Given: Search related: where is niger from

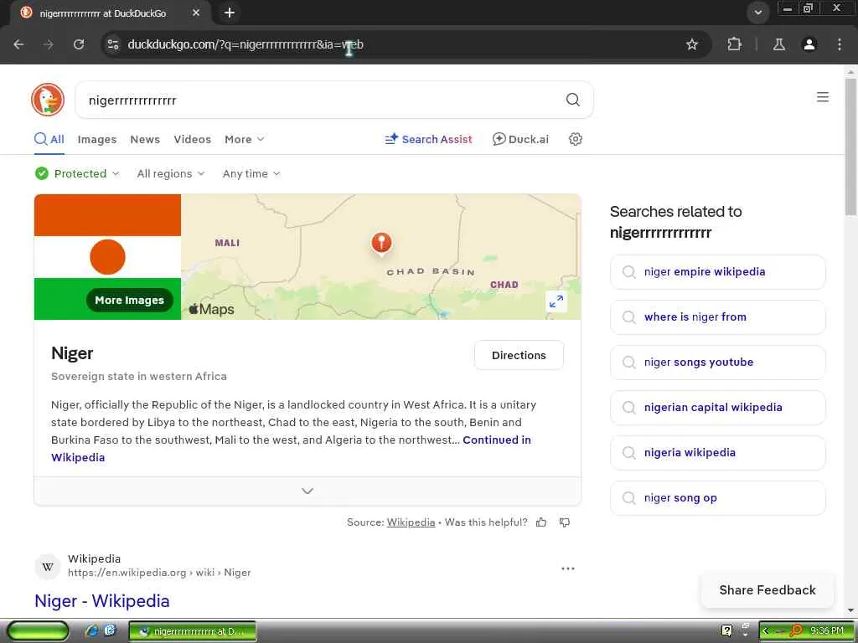Looking at the screenshot, I should [717, 317].
